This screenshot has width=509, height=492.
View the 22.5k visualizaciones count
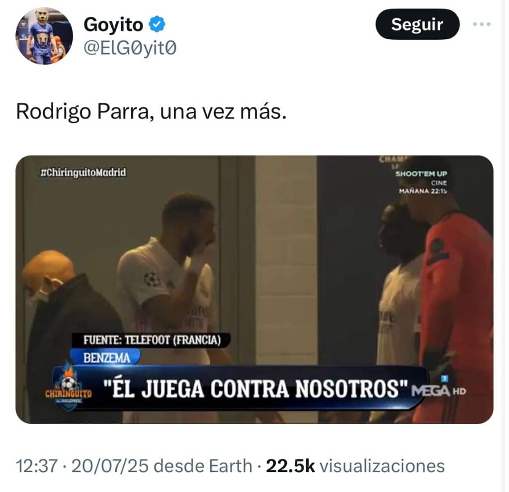(355, 466)
